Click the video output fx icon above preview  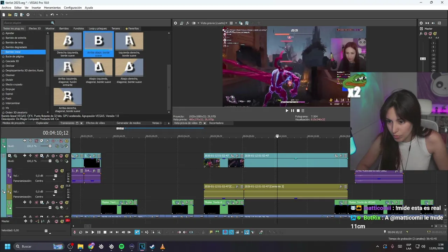click(x=188, y=23)
